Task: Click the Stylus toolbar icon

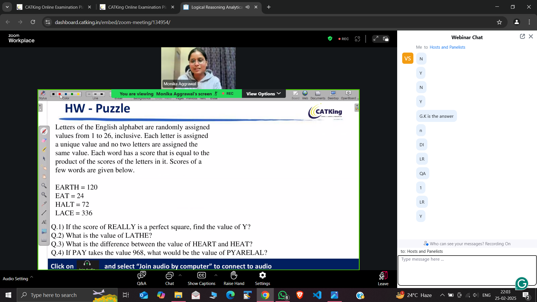Action: [43, 95]
